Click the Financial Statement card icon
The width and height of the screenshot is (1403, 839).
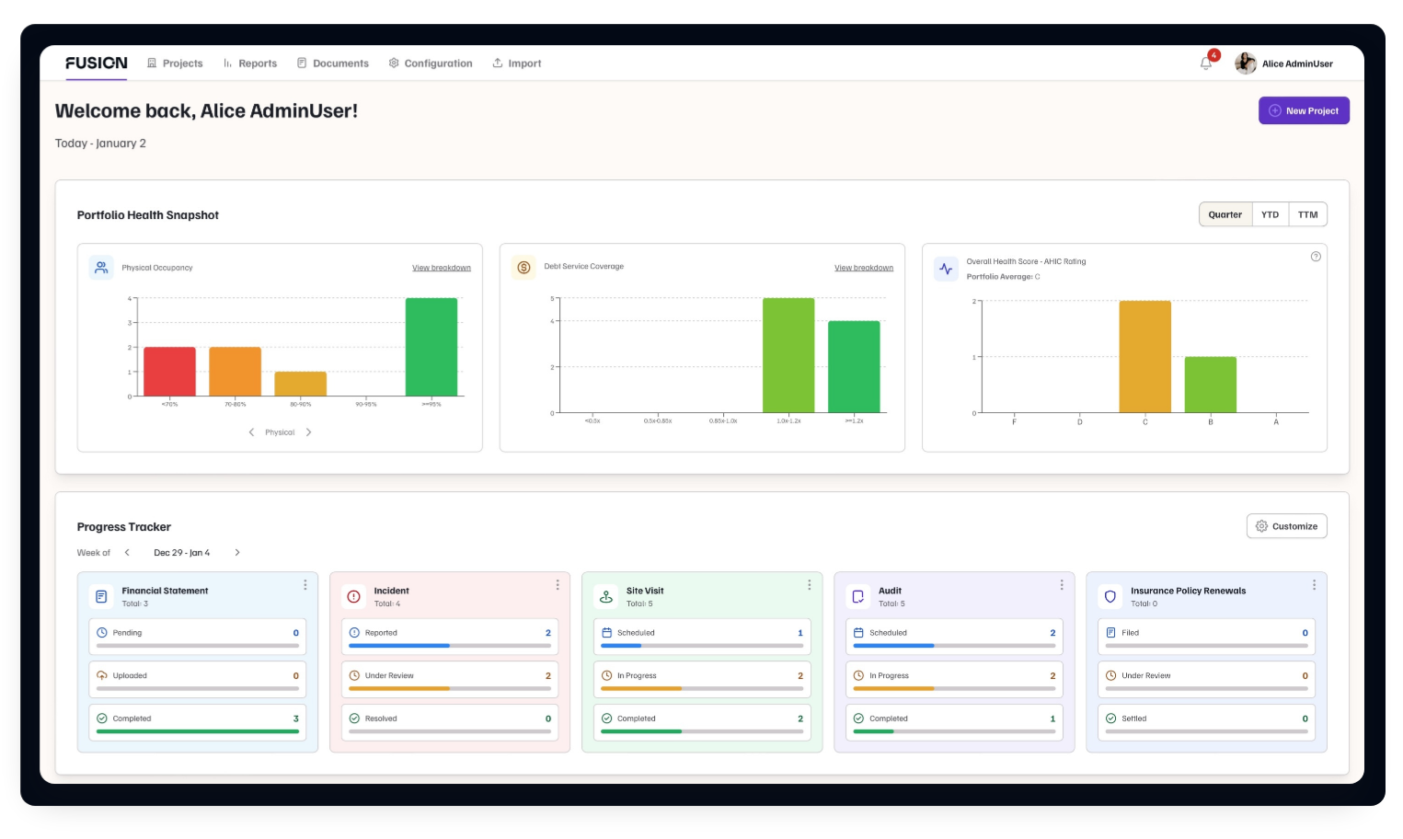click(101, 596)
